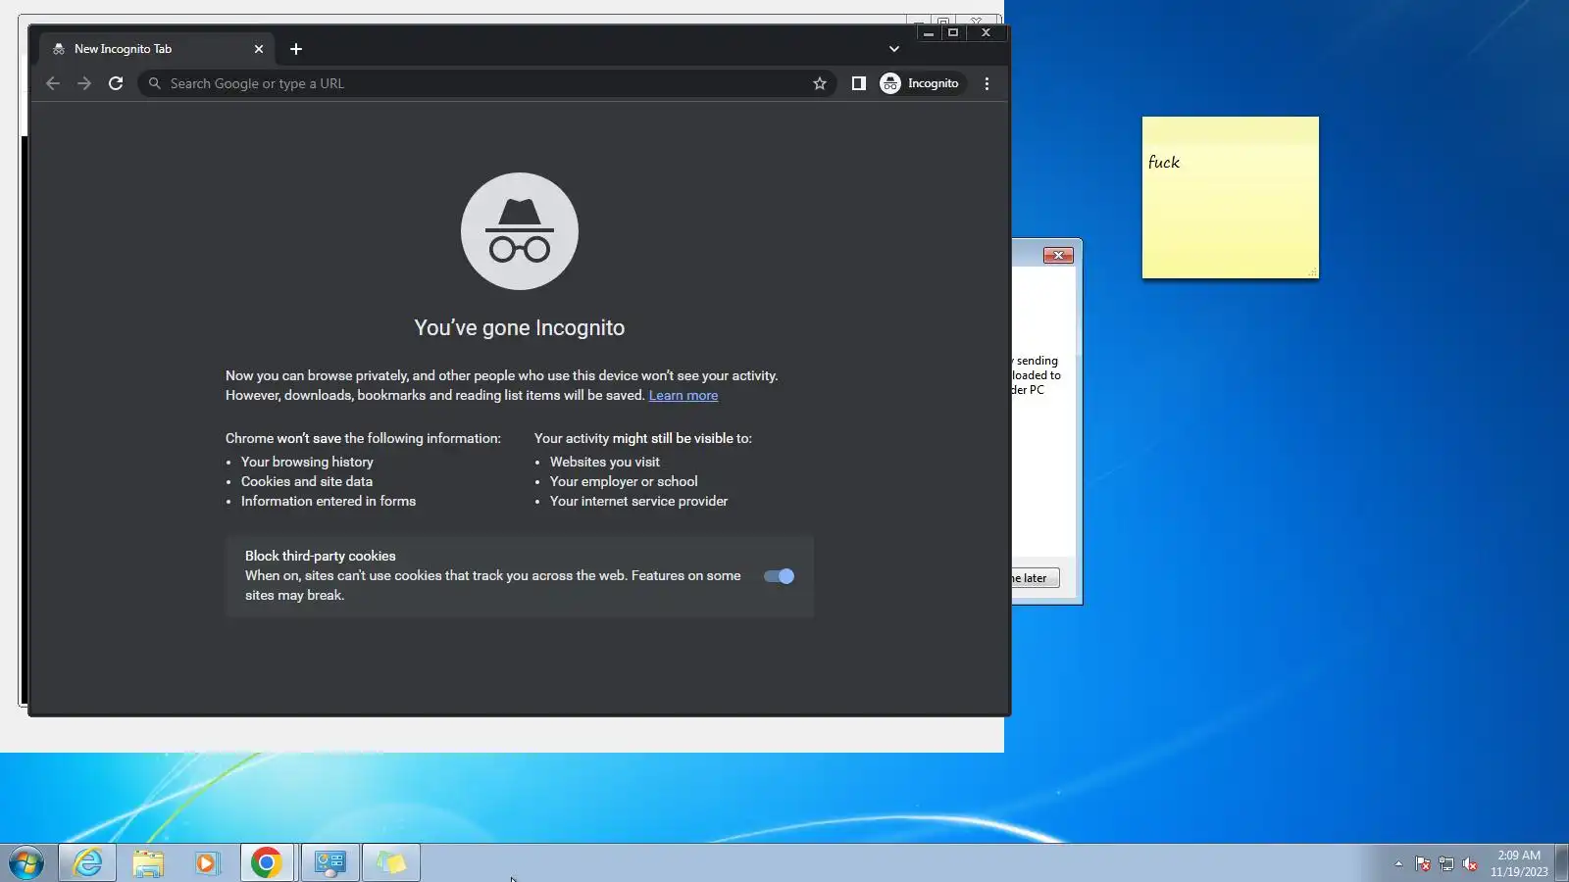Minimize the Chrome incognito window
This screenshot has width=1569, height=882.
click(928, 33)
